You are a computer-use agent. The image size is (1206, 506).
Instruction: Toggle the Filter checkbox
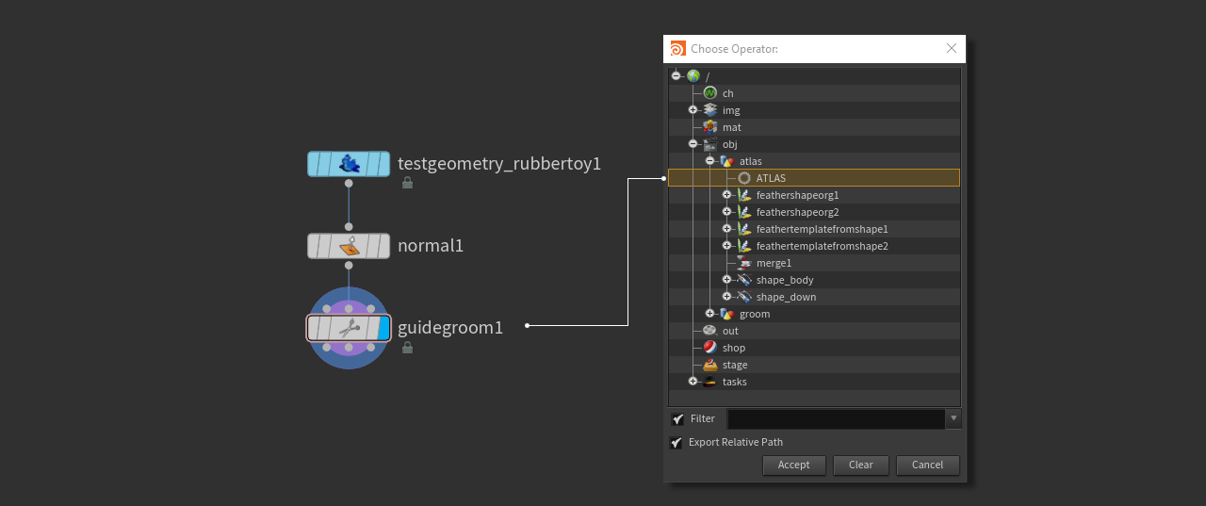[x=677, y=419]
